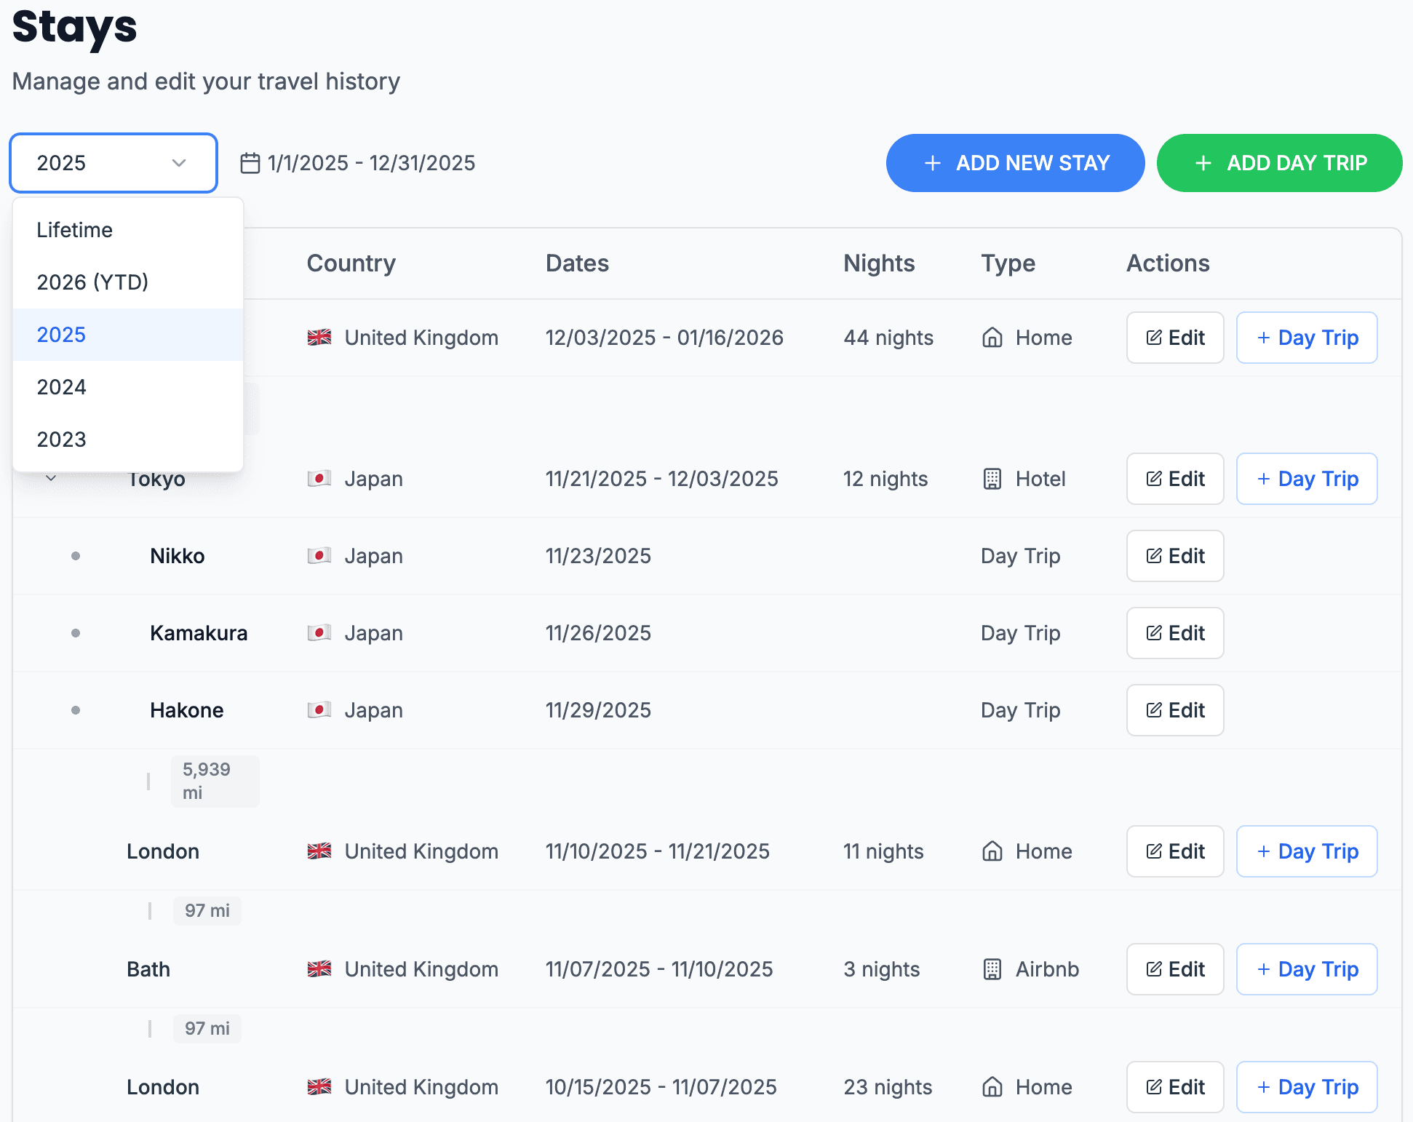
Task: Click the United Kingdom flag on the Bath row
Action: pos(321,968)
